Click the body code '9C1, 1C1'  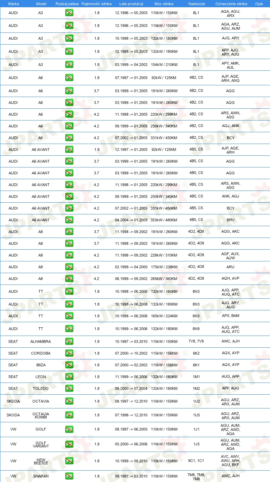196,461
